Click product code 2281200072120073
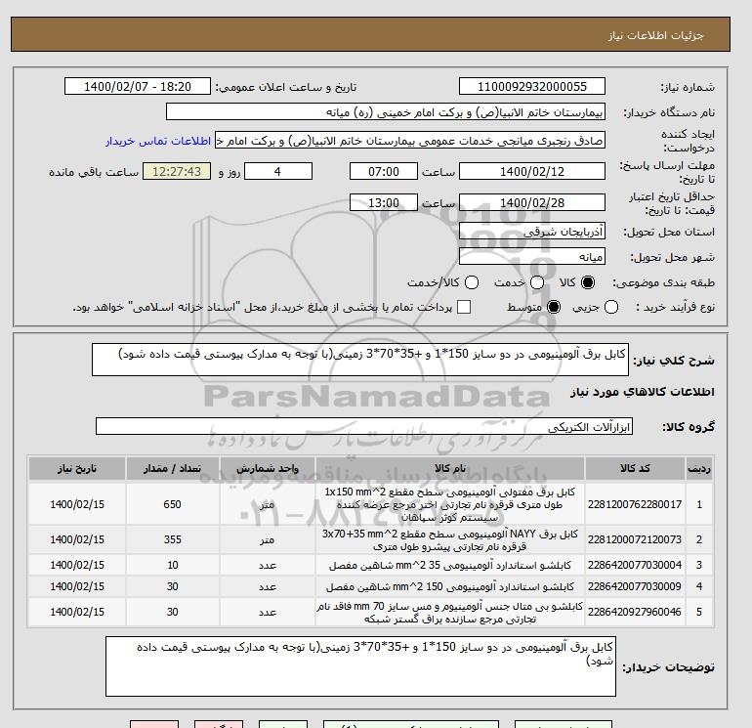 click(635, 539)
